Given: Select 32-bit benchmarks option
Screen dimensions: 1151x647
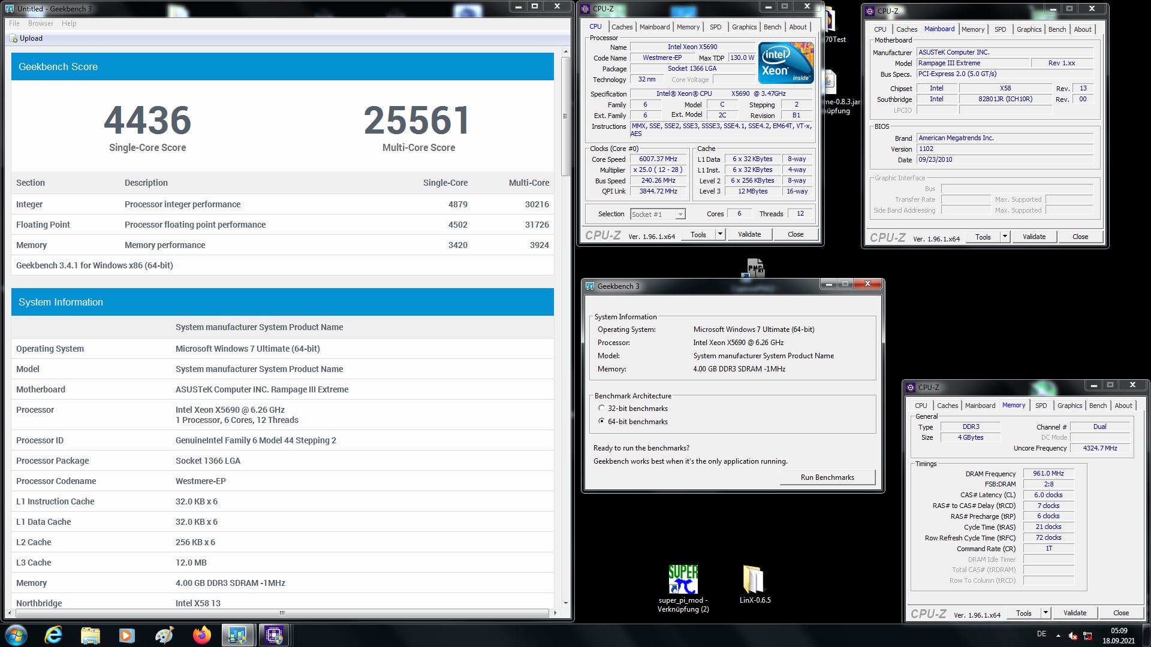Looking at the screenshot, I should (x=601, y=409).
